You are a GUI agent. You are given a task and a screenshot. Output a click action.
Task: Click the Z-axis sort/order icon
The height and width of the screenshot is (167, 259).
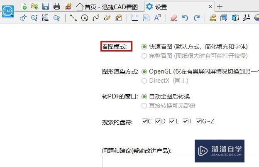247,18
